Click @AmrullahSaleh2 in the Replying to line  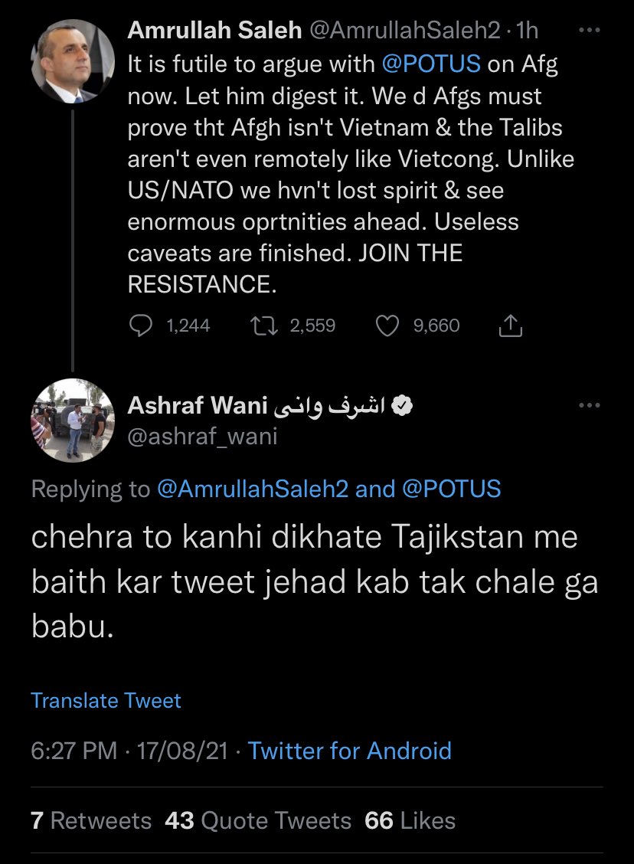click(x=253, y=489)
